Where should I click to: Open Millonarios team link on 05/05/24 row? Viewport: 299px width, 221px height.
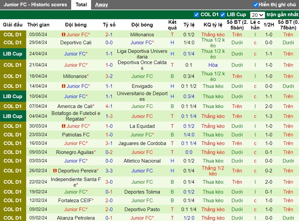tap(142, 35)
